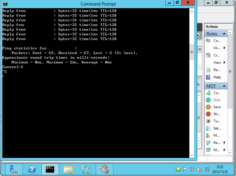This screenshot has height=176, width=236.
Task: Expand the View submenu arrow
Action: click(224, 63)
